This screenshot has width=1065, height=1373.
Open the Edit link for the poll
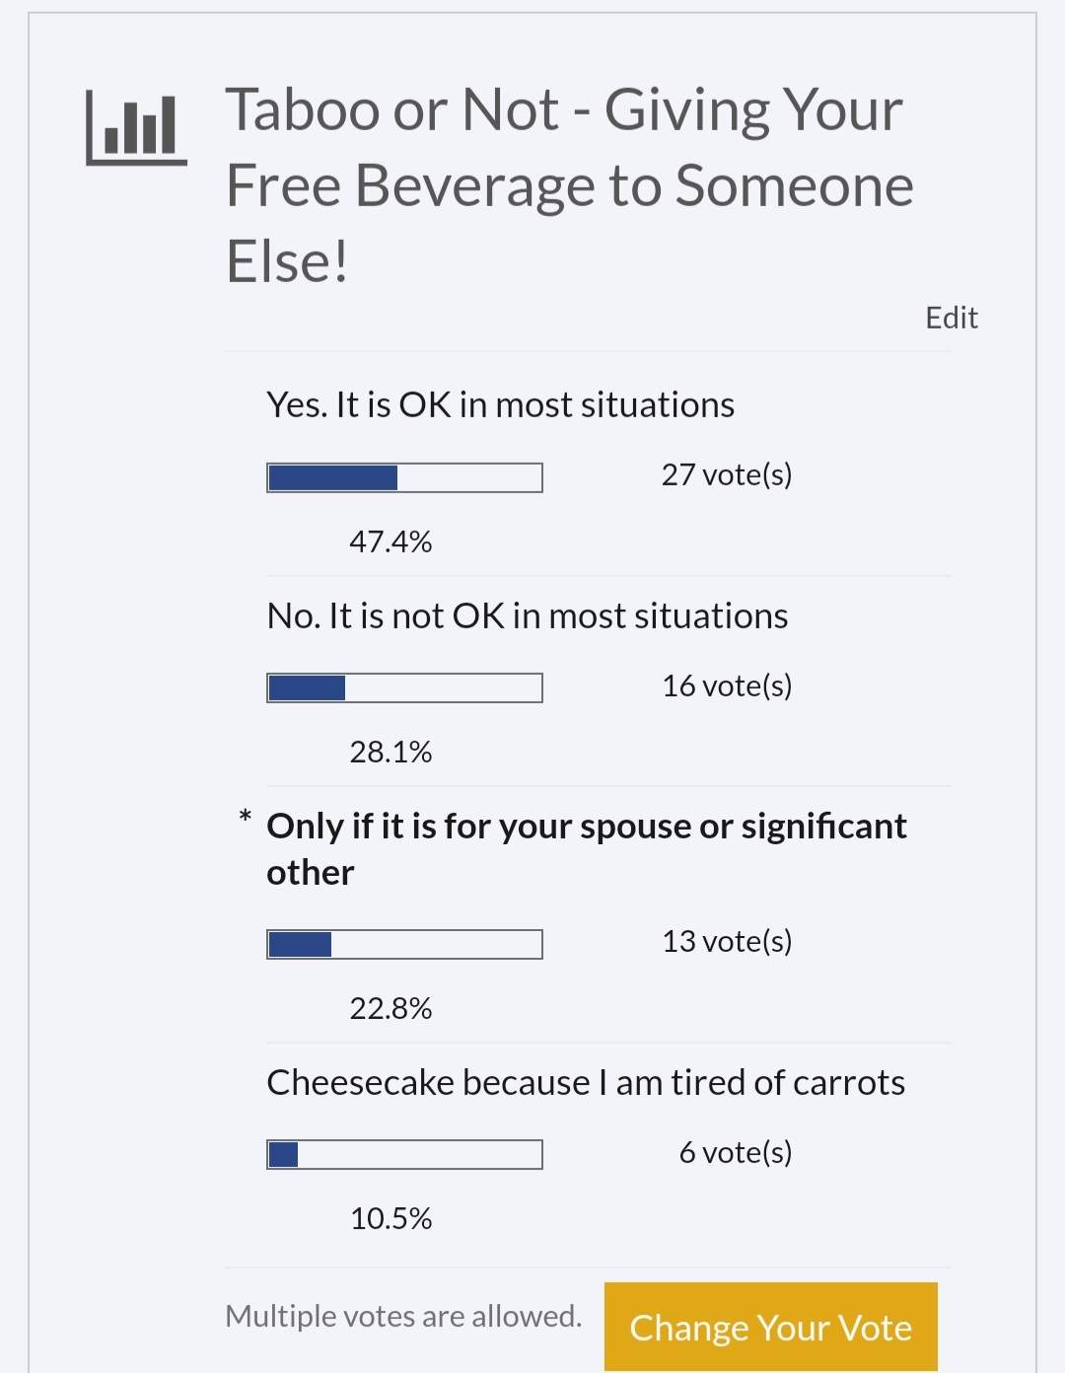[951, 318]
